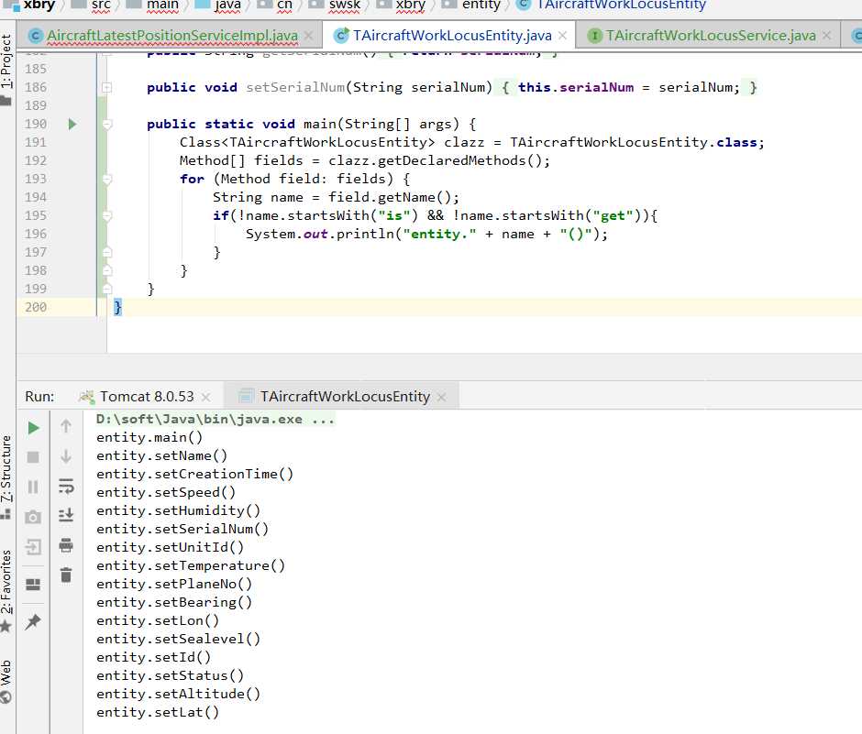The height and width of the screenshot is (734, 862).
Task: Toggle soft-wrap in console output
Action: tap(66, 487)
